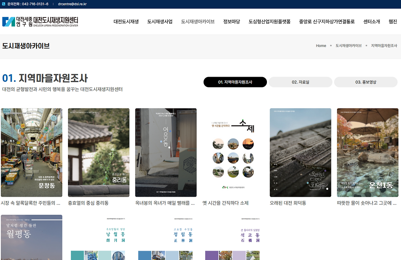Click the title '따뜻한 물이 솟아나고 그곳에 ...'

click(367, 203)
